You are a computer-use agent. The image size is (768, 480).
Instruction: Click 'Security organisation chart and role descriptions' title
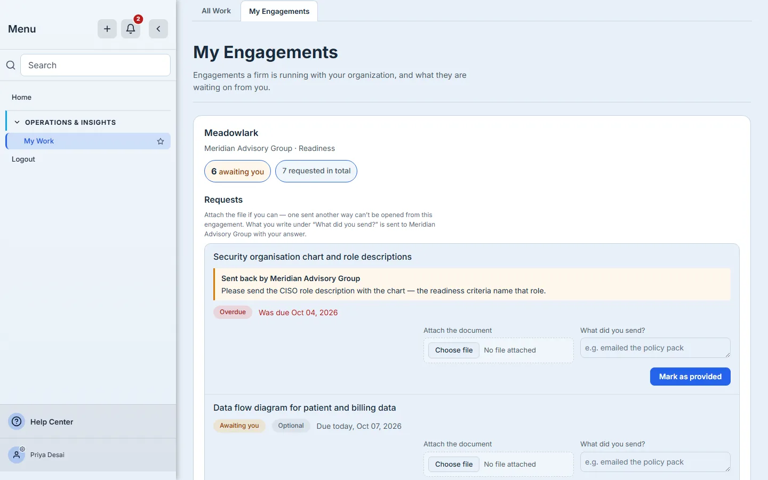coord(313,257)
